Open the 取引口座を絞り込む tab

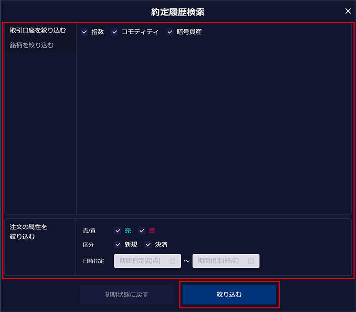click(38, 30)
